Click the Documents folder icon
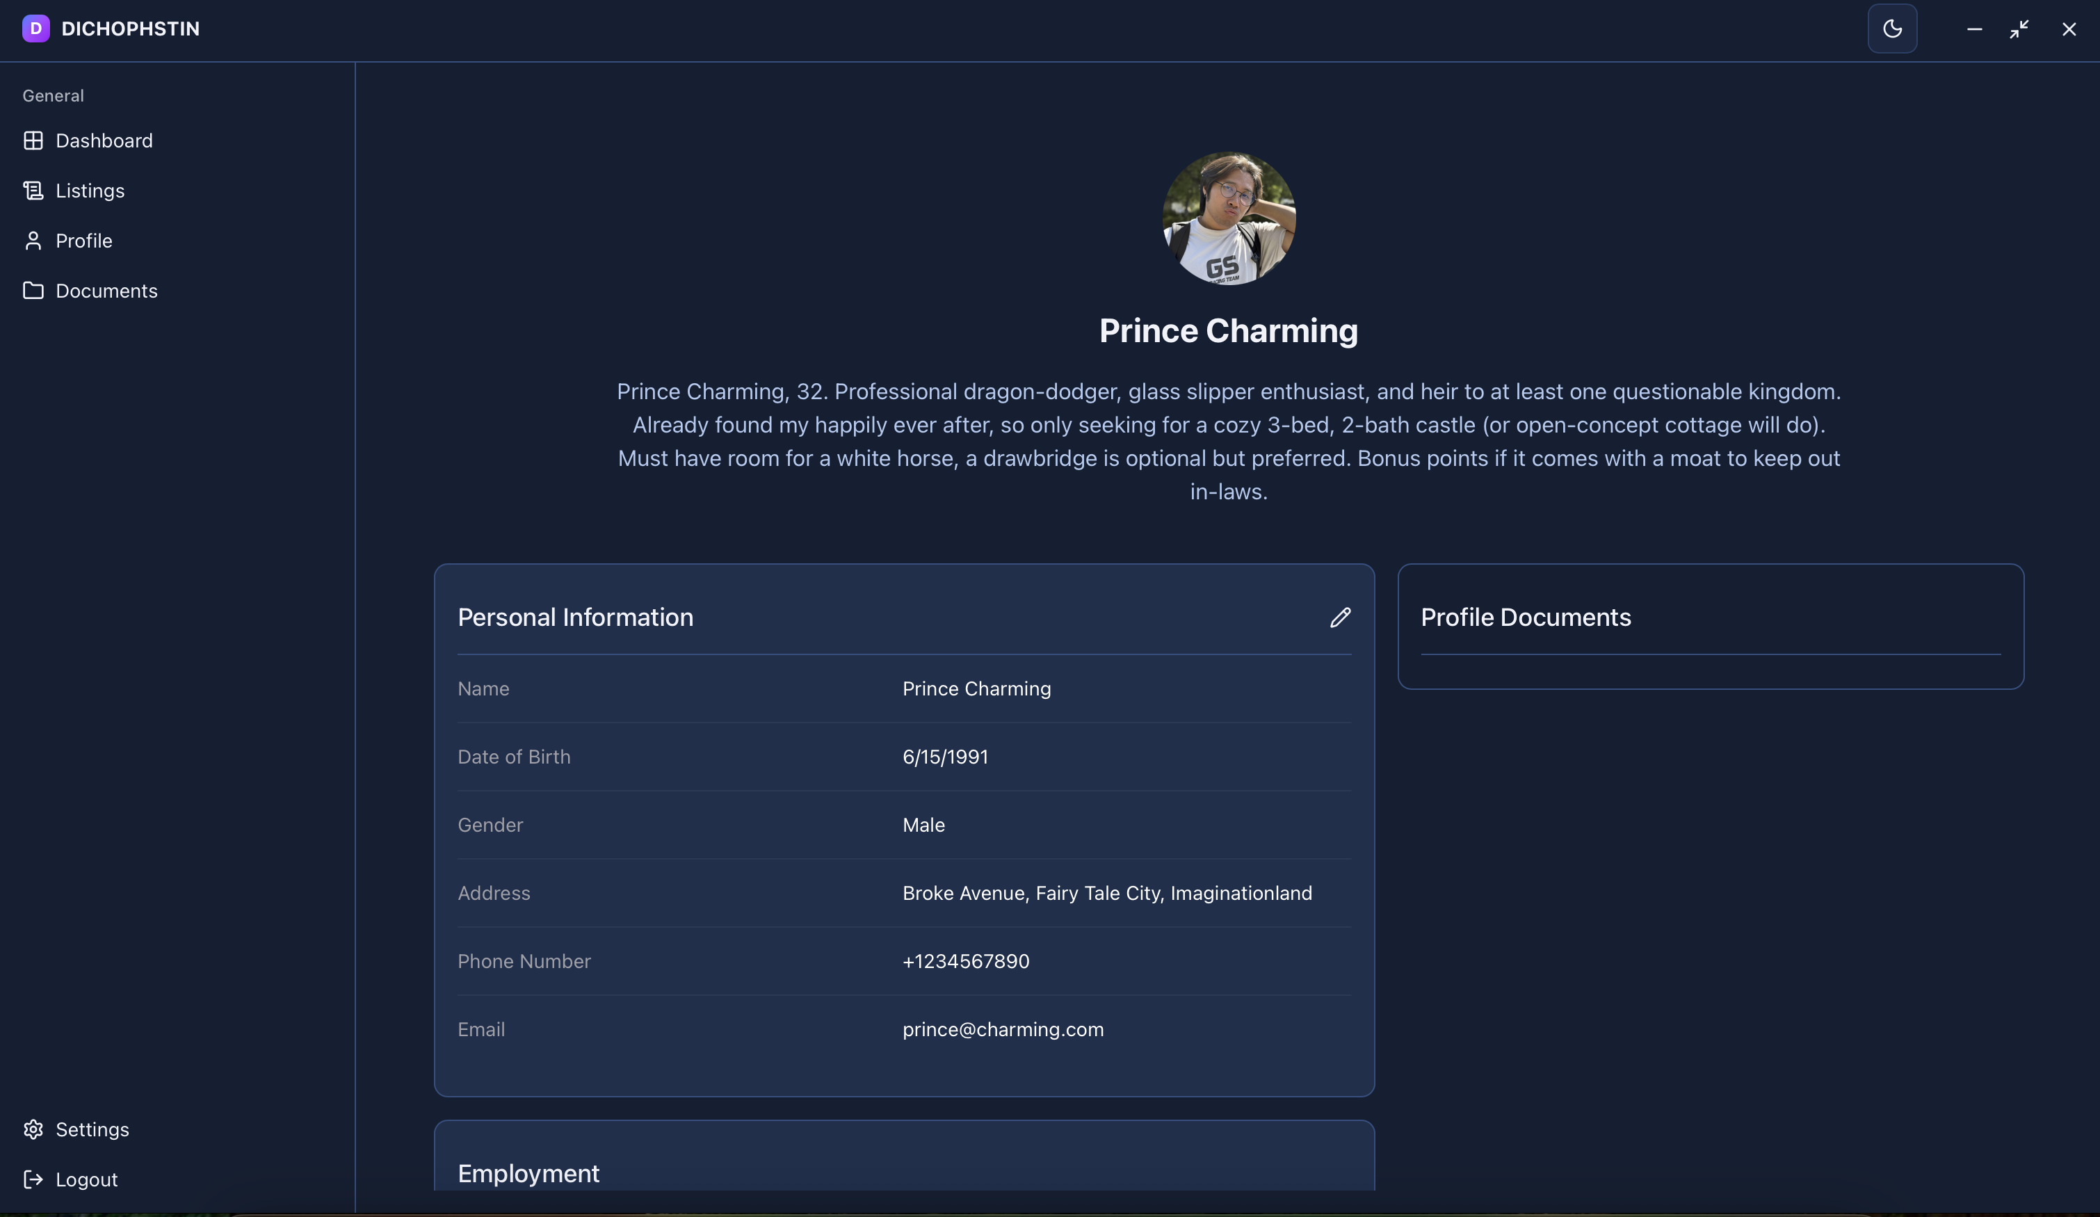 click(33, 291)
